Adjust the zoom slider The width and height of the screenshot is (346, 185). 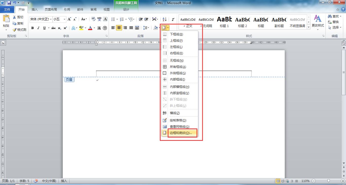click(329, 181)
